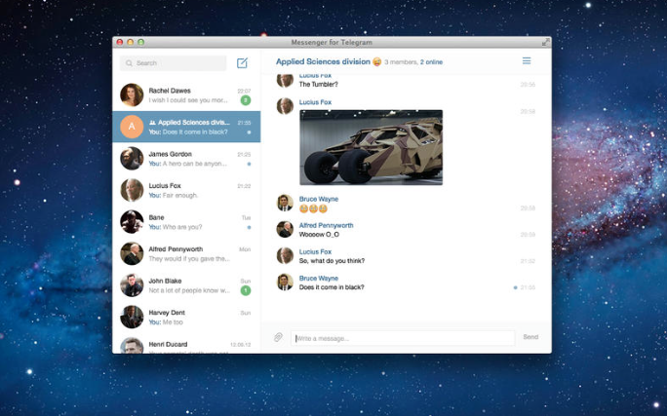This screenshot has height=416, width=667.
Task: Click Rachel Dawes' avatar in chat list
Action: pyautogui.click(x=132, y=95)
